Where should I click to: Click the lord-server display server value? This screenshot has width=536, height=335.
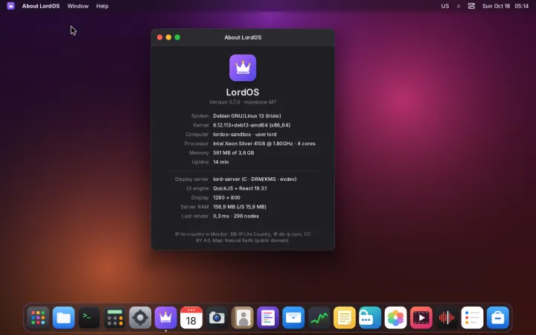tap(255, 179)
